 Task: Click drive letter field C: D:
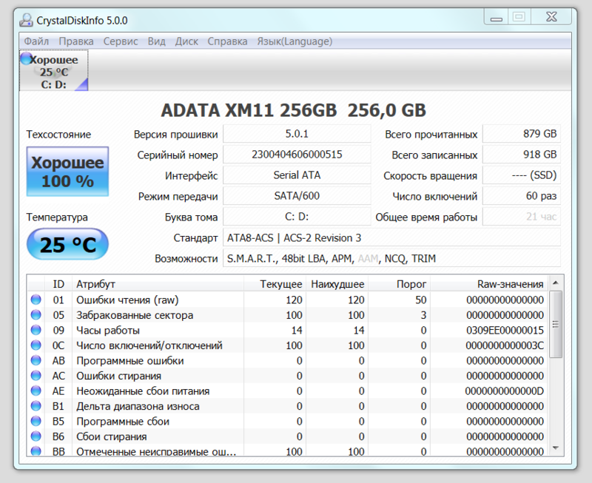tap(297, 217)
